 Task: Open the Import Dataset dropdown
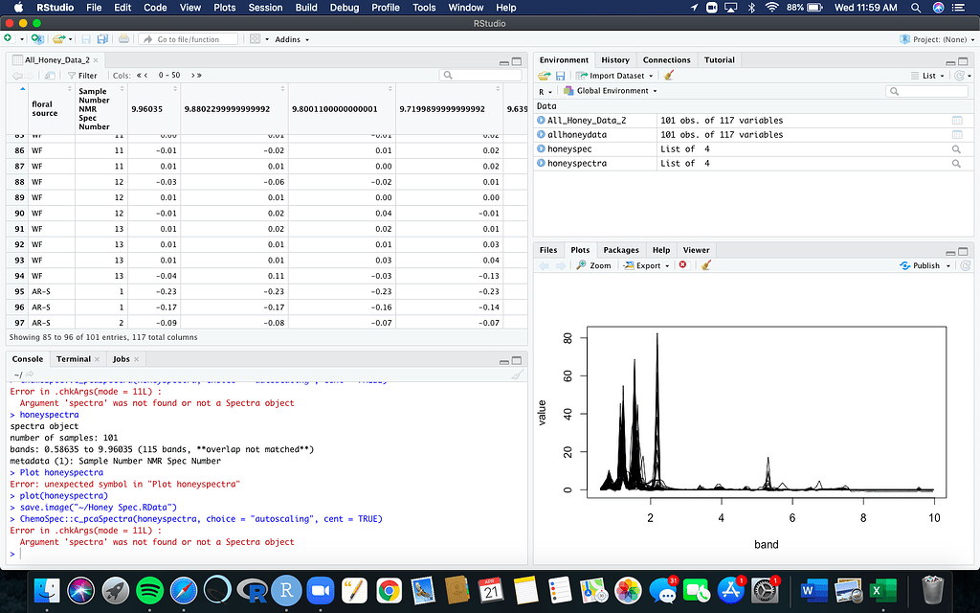(x=614, y=76)
